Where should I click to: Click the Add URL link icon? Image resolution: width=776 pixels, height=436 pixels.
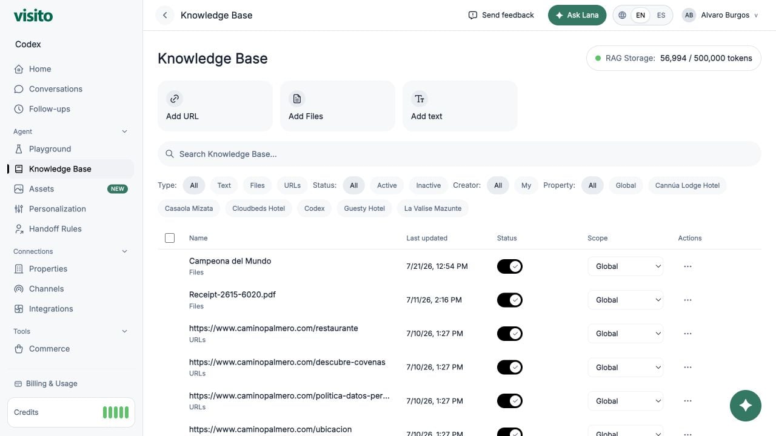(175, 98)
